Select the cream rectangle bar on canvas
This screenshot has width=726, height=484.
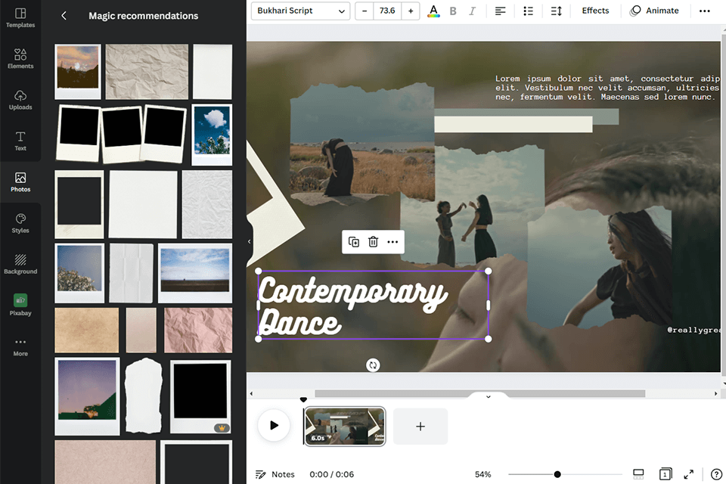(x=513, y=124)
